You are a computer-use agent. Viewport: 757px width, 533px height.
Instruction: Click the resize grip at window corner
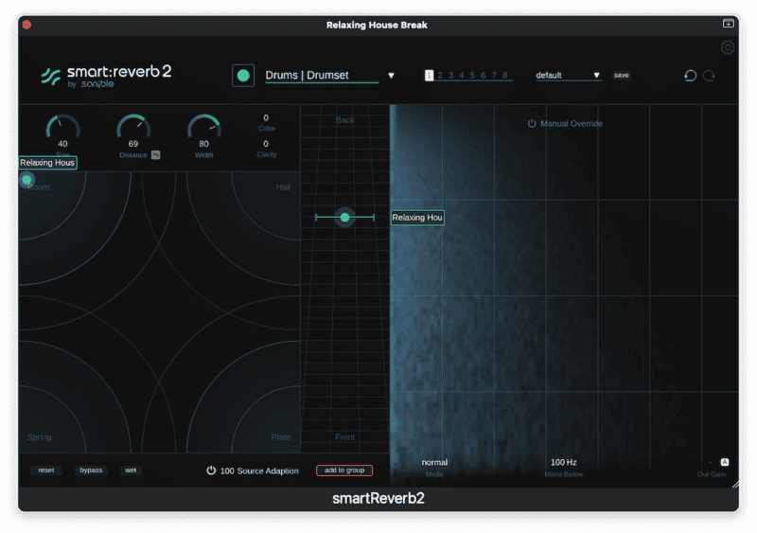tap(734, 484)
